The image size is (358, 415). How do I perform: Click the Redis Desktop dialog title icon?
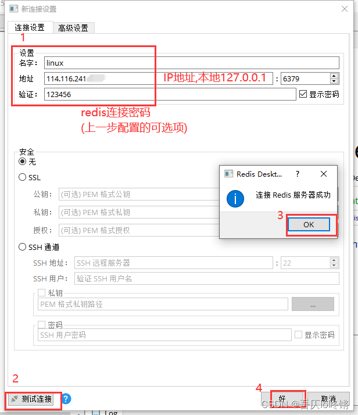228,174
